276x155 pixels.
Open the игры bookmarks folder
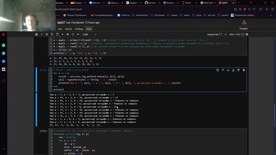197,15
